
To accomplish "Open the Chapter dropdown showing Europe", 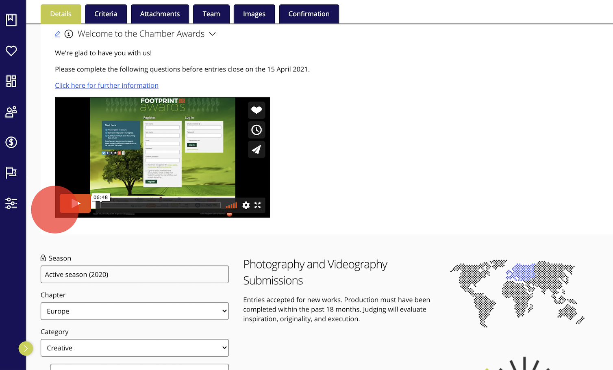I will tap(135, 311).
